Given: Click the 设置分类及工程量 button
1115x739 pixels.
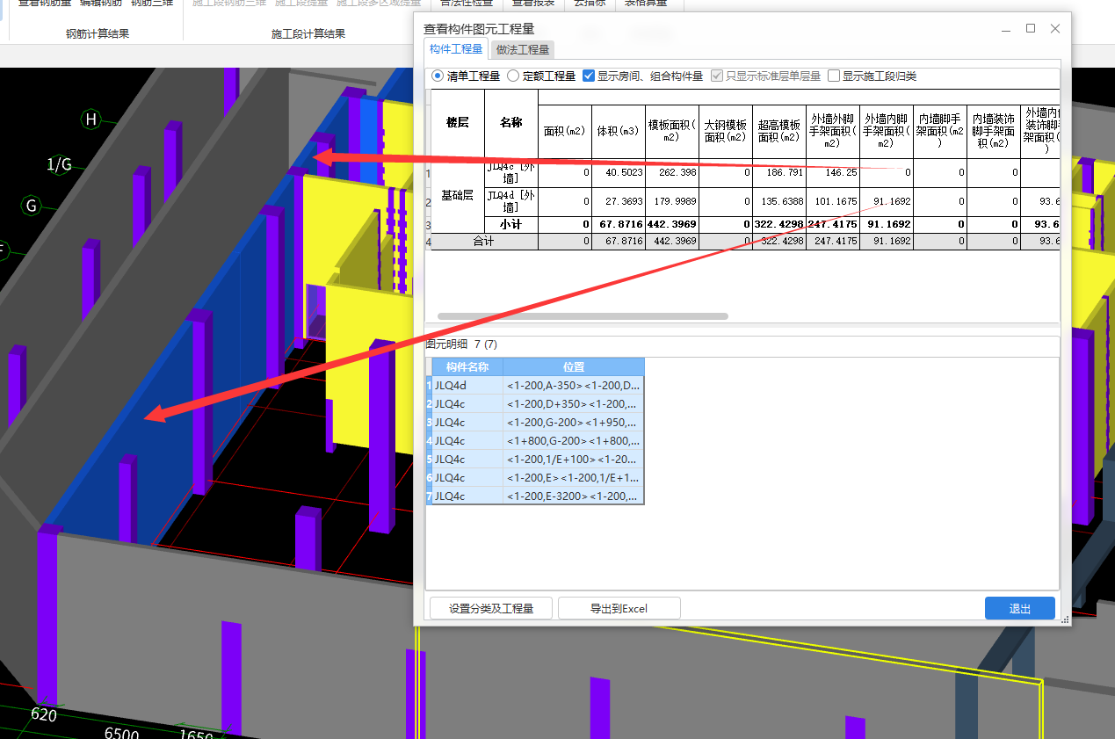Looking at the screenshot, I should (x=490, y=608).
